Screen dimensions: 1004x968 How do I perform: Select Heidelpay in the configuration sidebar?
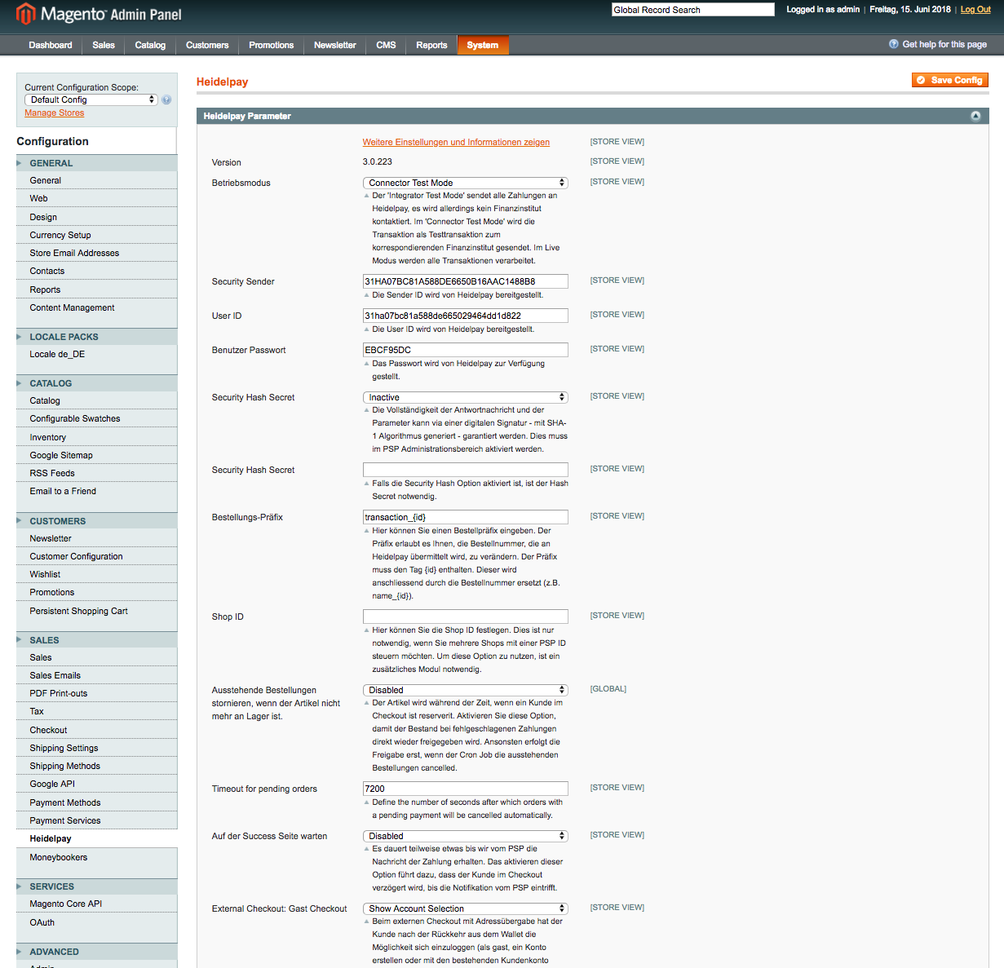click(x=97, y=838)
